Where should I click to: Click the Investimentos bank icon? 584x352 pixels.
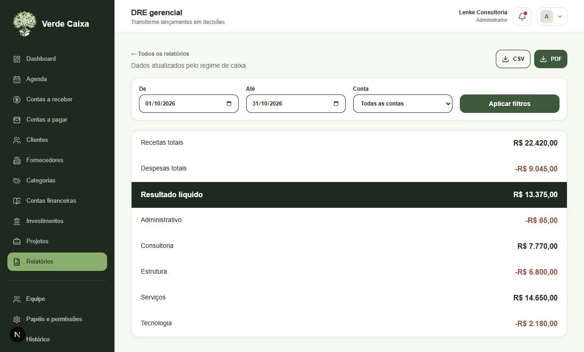[x=17, y=221]
